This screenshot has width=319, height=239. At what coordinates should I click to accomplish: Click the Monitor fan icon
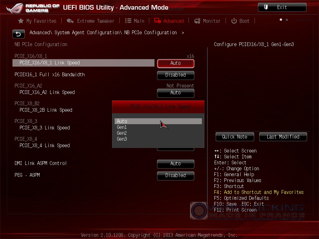pos(197,21)
